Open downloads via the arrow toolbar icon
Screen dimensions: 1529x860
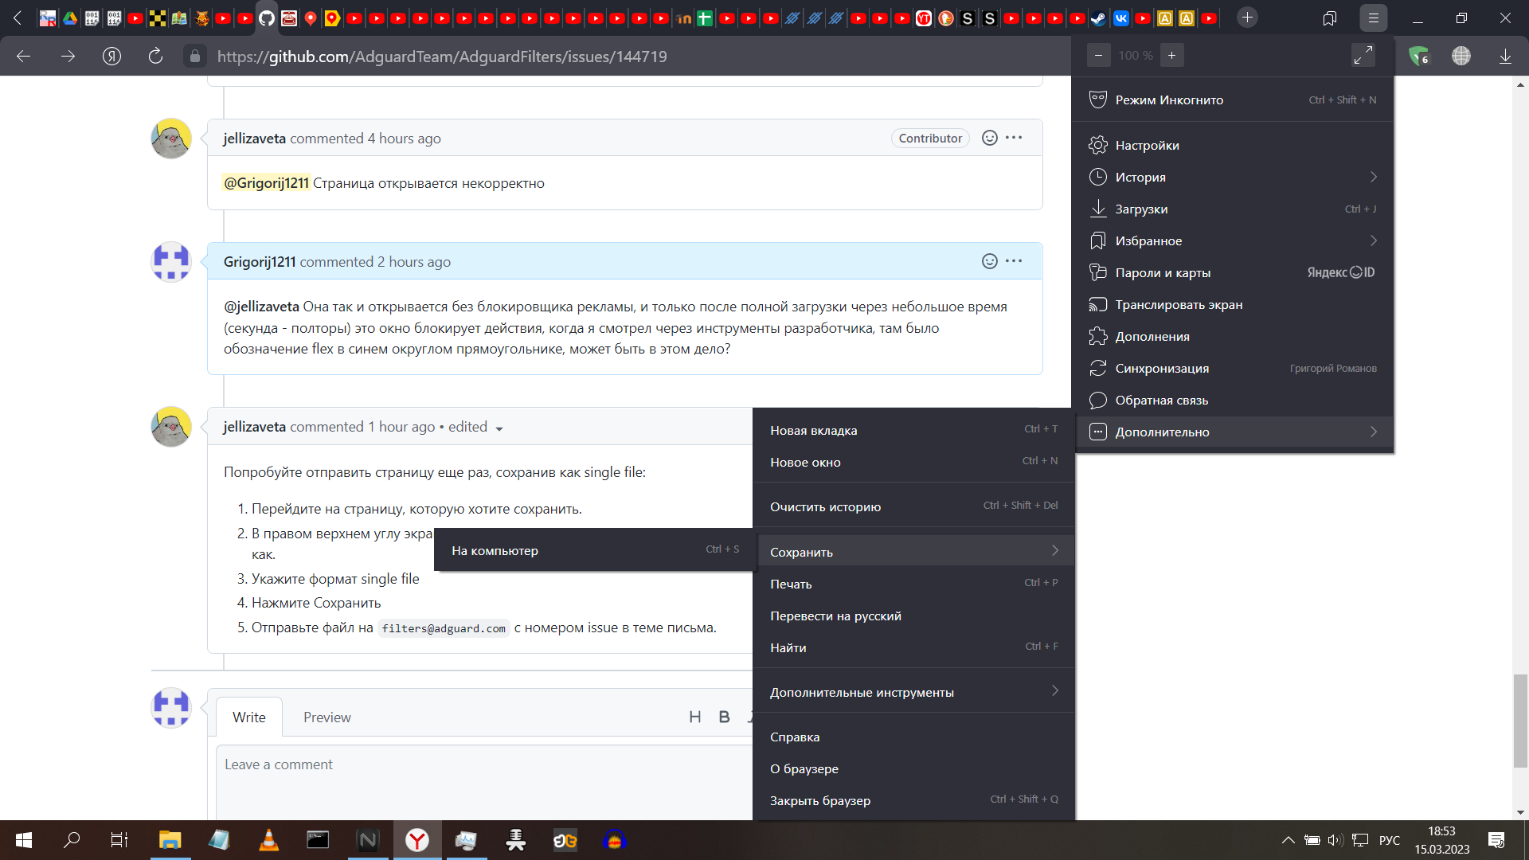pyautogui.click(x=1504, y=56)
